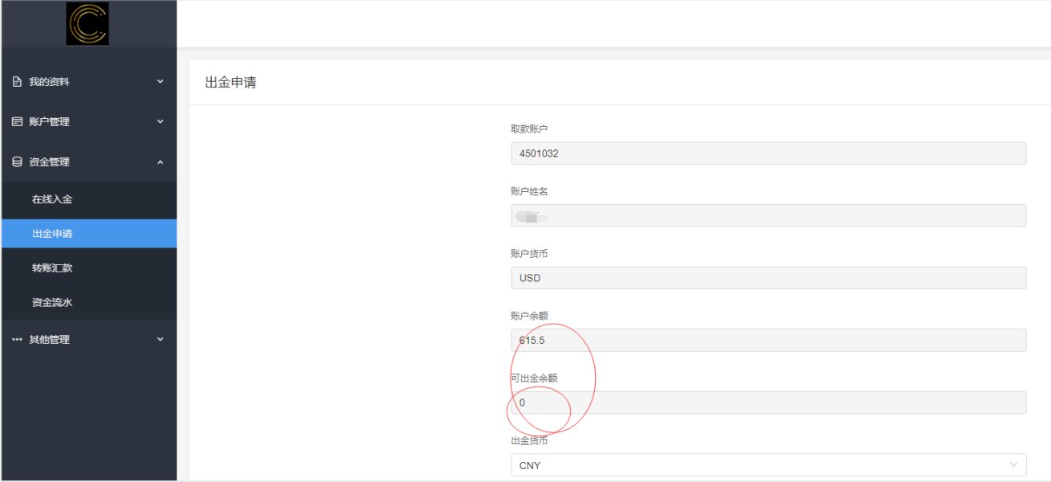The width and height of the screenshot is (1051, 482).
Task: Click the coins icon beside 资金管理
Action: click(17, 162)
